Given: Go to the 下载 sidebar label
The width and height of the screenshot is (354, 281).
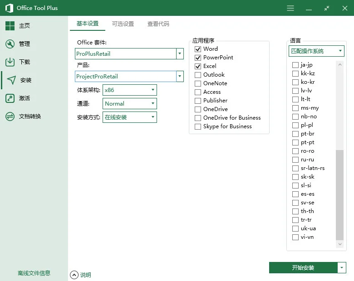Looking at the screenshot, I should [x=25, y=62].
